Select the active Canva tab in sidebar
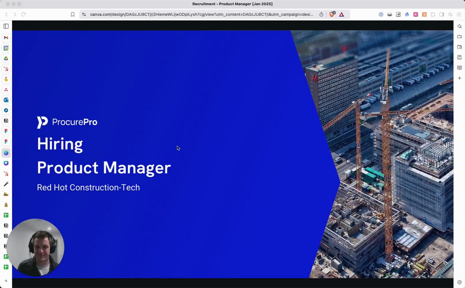 [6, 153]
